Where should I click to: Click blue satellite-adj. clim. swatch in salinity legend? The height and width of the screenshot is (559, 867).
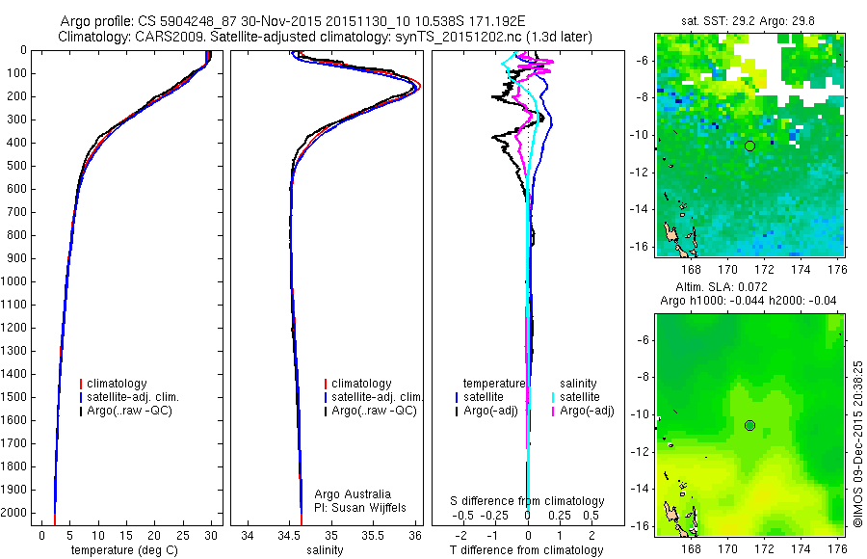(x=326, y=397)
